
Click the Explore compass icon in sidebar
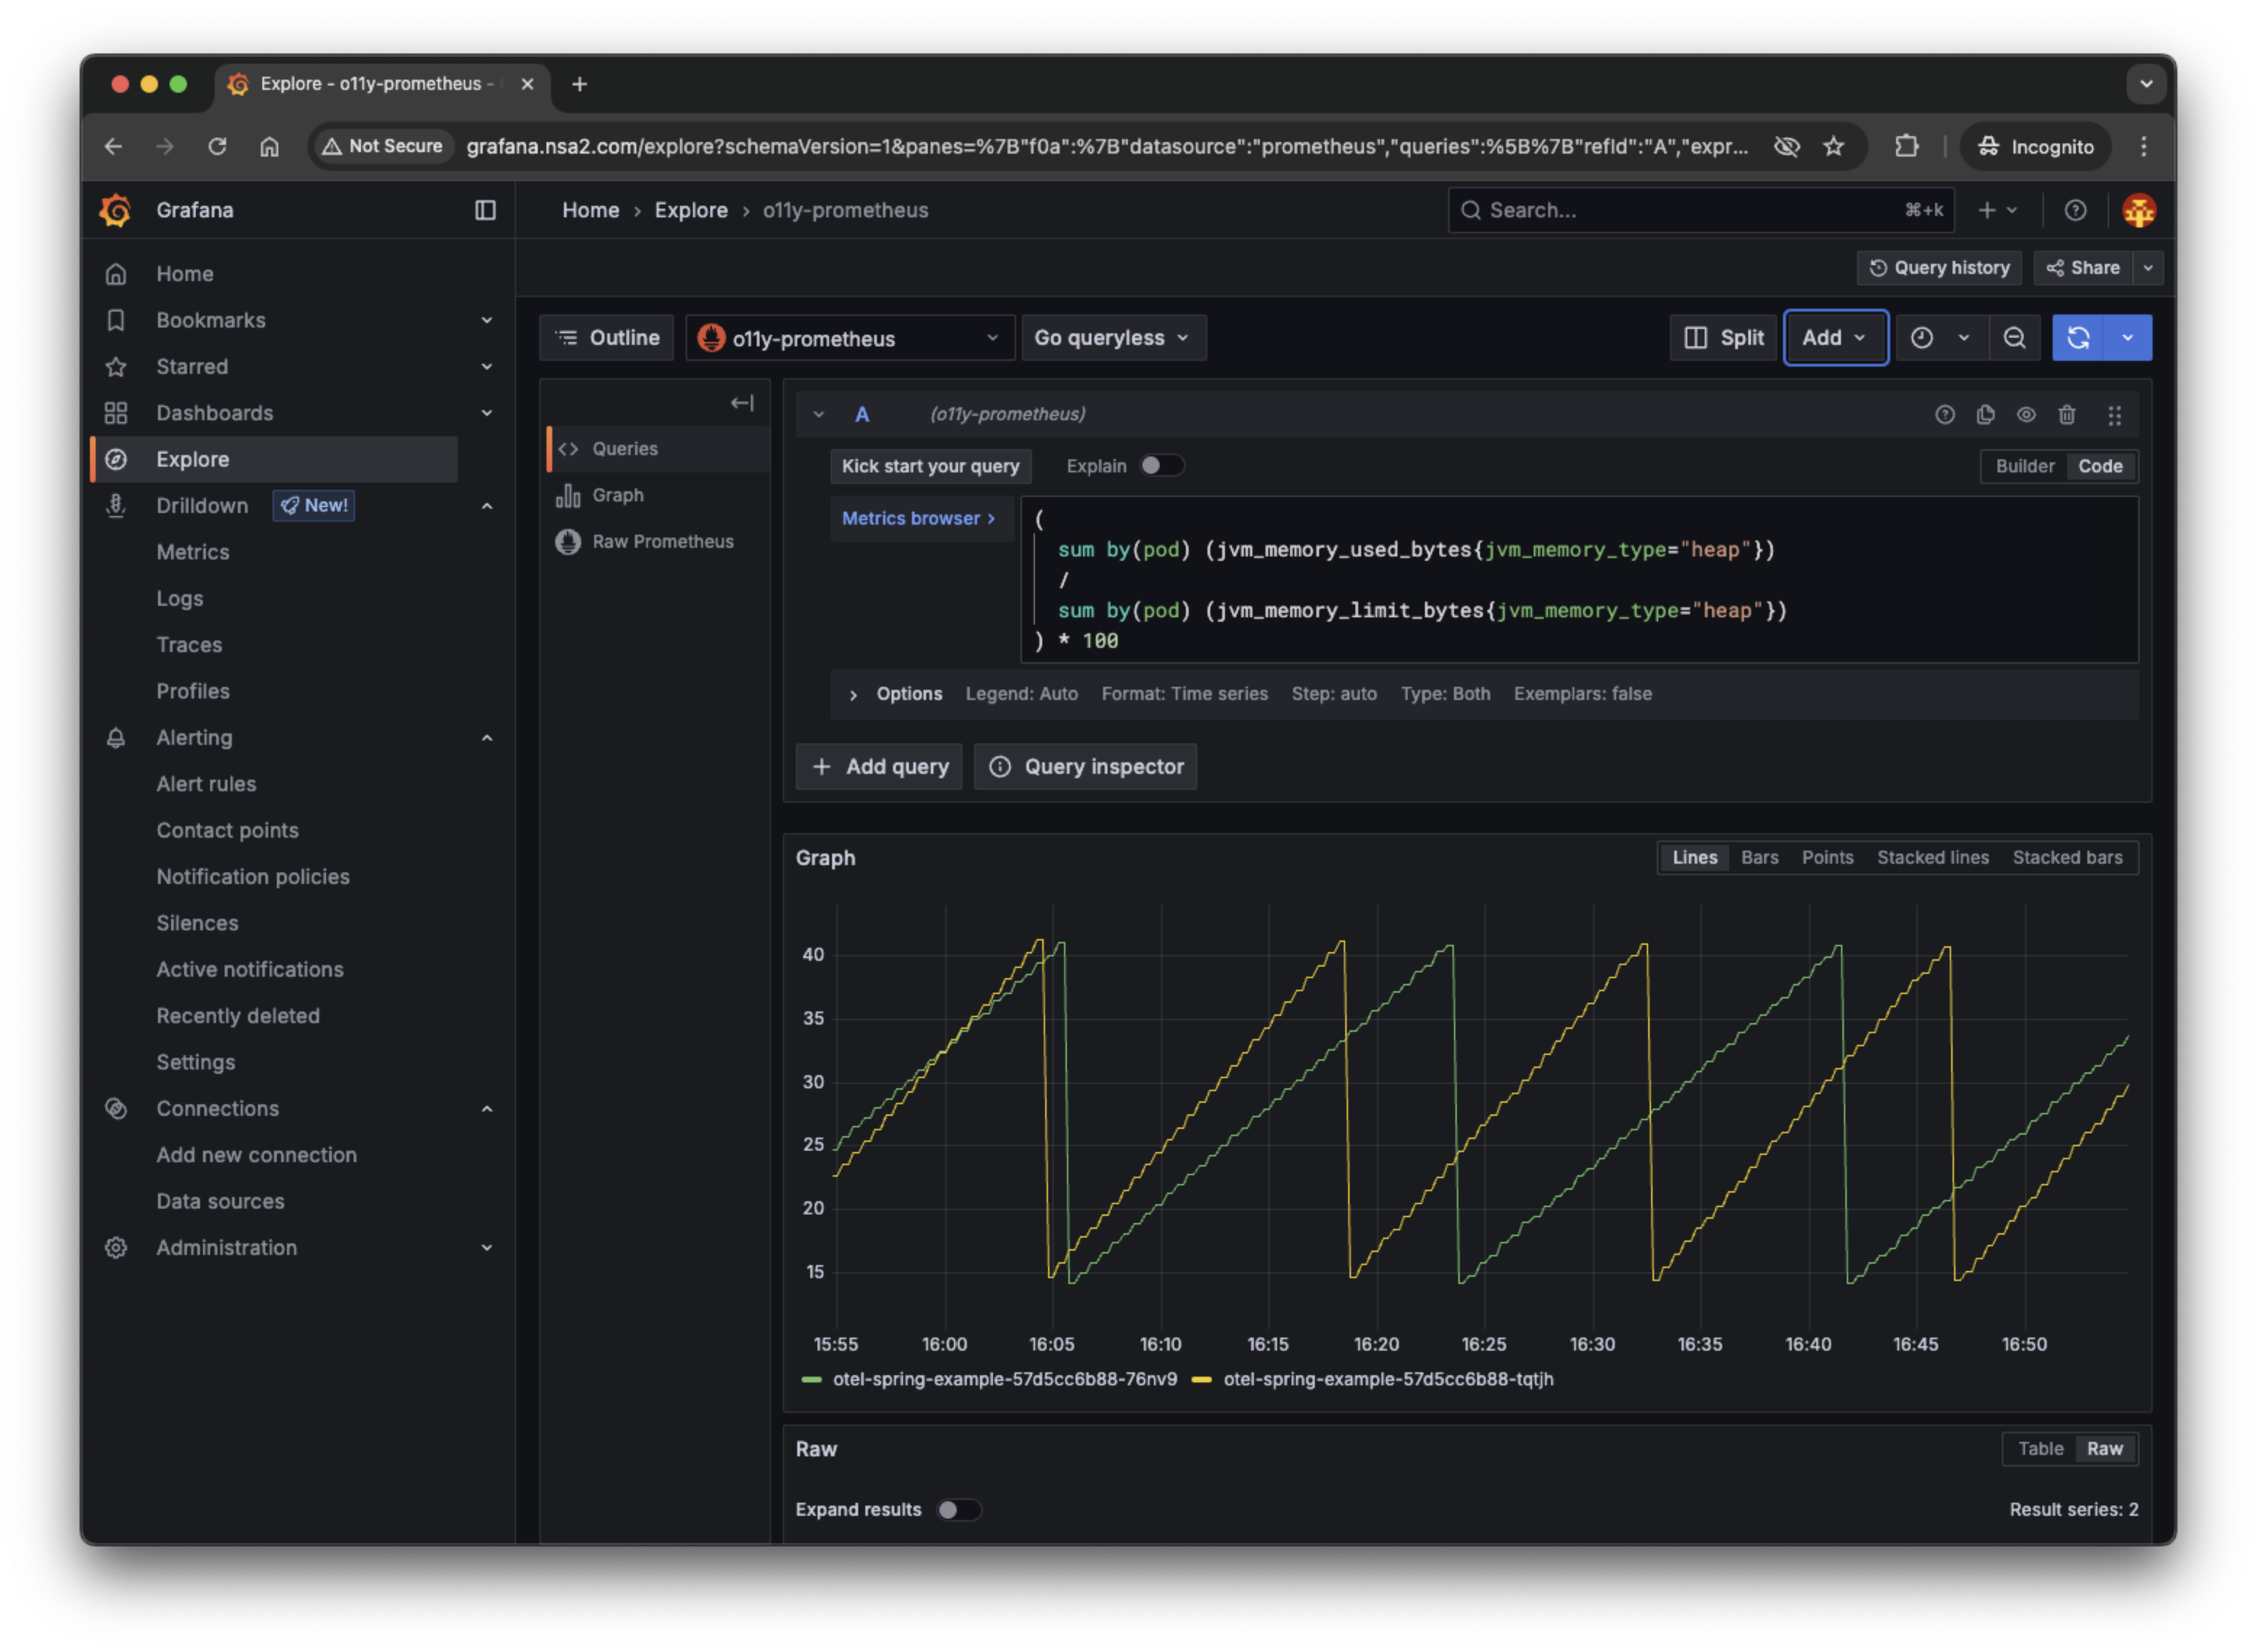coord(116,460)
